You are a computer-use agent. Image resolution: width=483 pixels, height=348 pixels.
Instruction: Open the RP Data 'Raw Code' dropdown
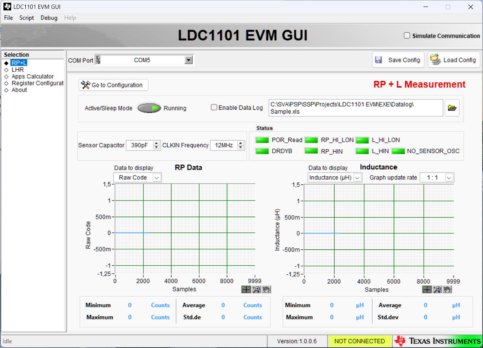pyautogui.click(x=157, y=177)
